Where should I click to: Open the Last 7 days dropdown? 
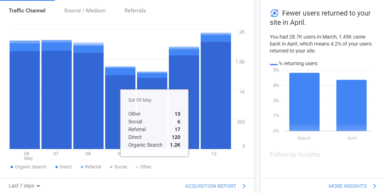(24, 186)
